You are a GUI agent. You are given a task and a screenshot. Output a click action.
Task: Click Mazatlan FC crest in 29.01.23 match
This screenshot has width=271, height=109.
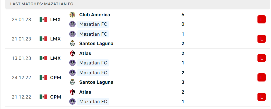(73, 24)
